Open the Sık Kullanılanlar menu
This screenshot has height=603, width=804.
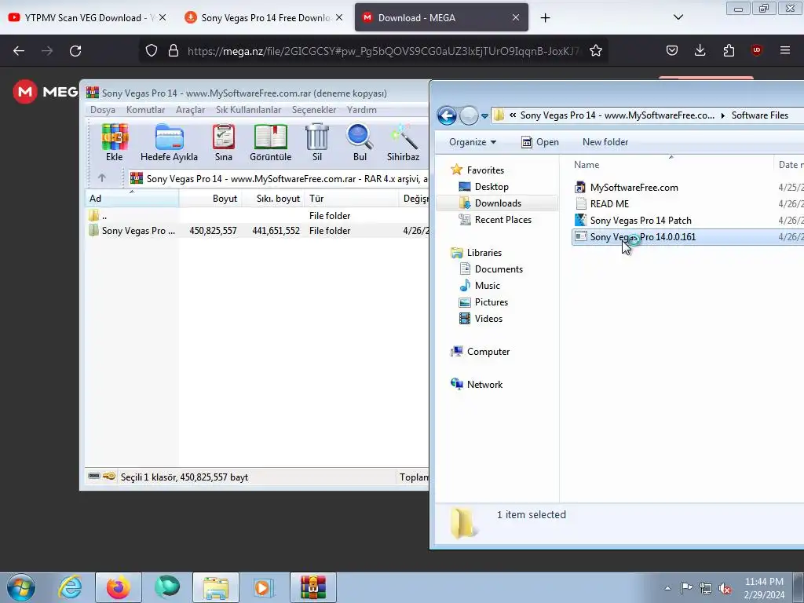coord(248,110)
